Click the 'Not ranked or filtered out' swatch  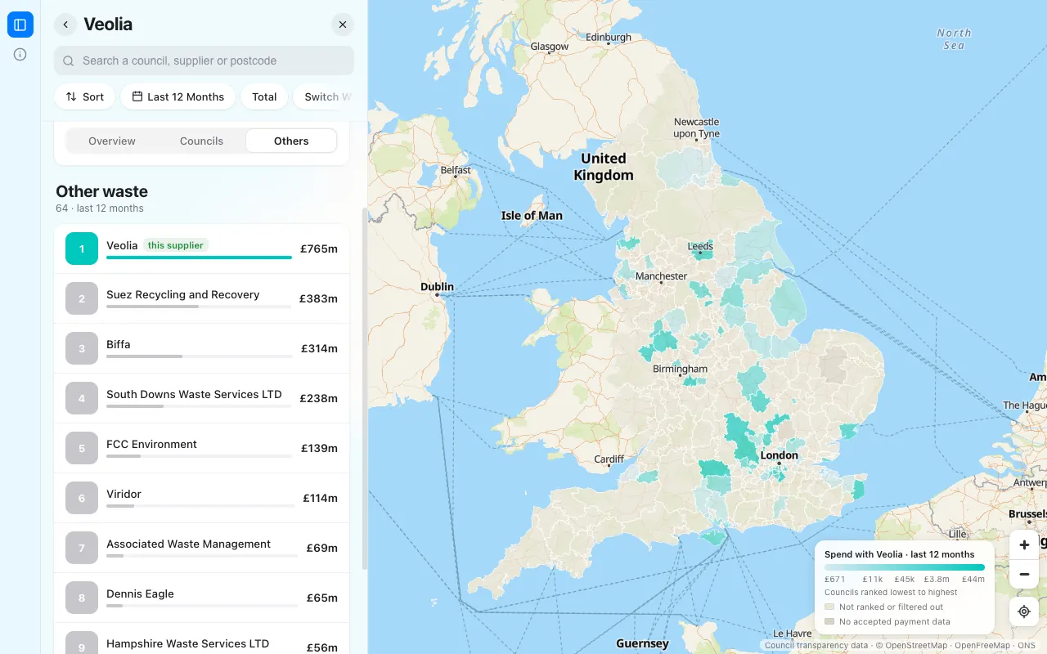(829, 607)
